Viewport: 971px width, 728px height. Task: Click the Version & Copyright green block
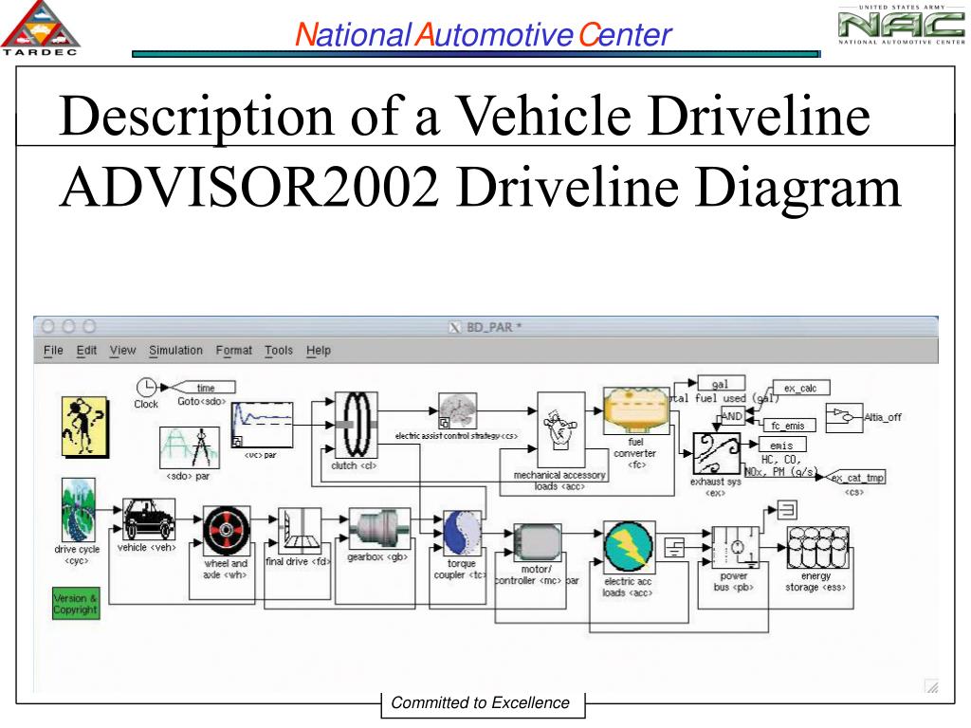pos(76,604)
